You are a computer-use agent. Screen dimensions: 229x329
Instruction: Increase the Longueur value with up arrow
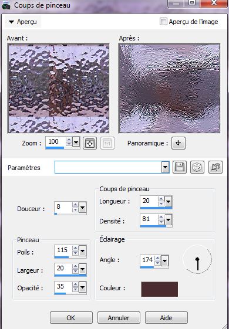[x=161, y=198]
